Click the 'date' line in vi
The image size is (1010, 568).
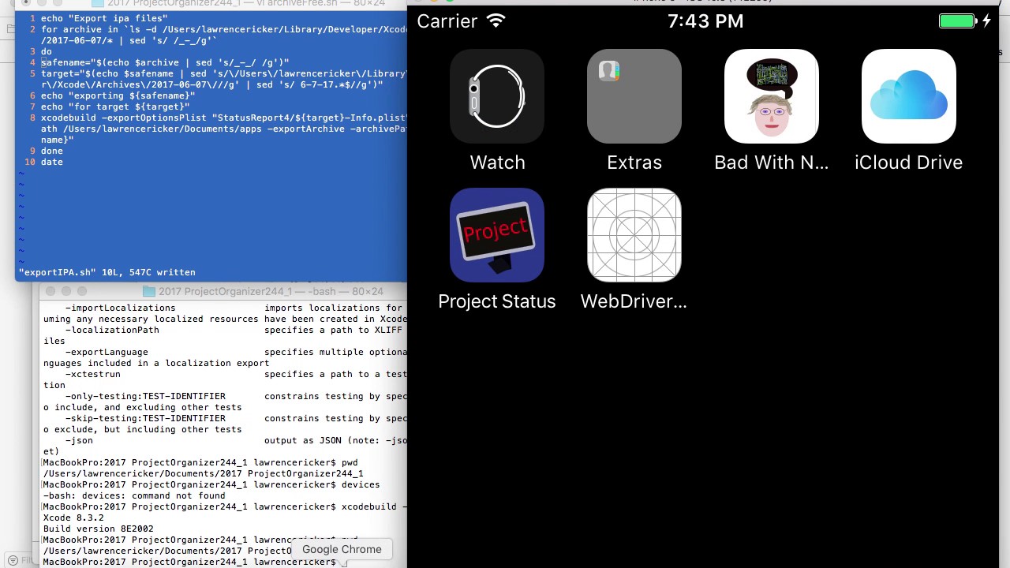click(52, 162)
